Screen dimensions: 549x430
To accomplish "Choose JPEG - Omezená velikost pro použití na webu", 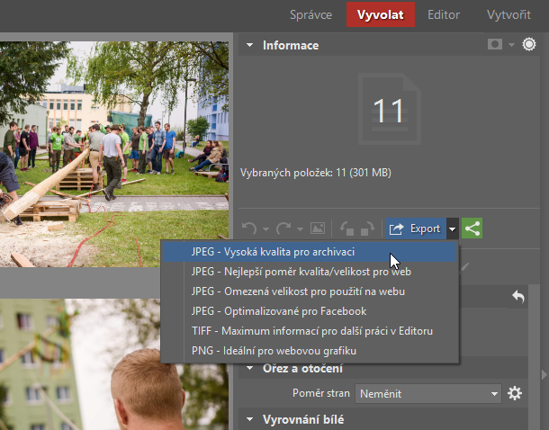I will [x=310, y=291].
